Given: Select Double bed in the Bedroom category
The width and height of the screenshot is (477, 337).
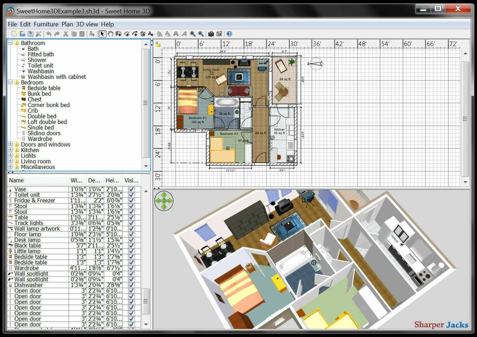Looking at the screenshot, I should (42, 117).
